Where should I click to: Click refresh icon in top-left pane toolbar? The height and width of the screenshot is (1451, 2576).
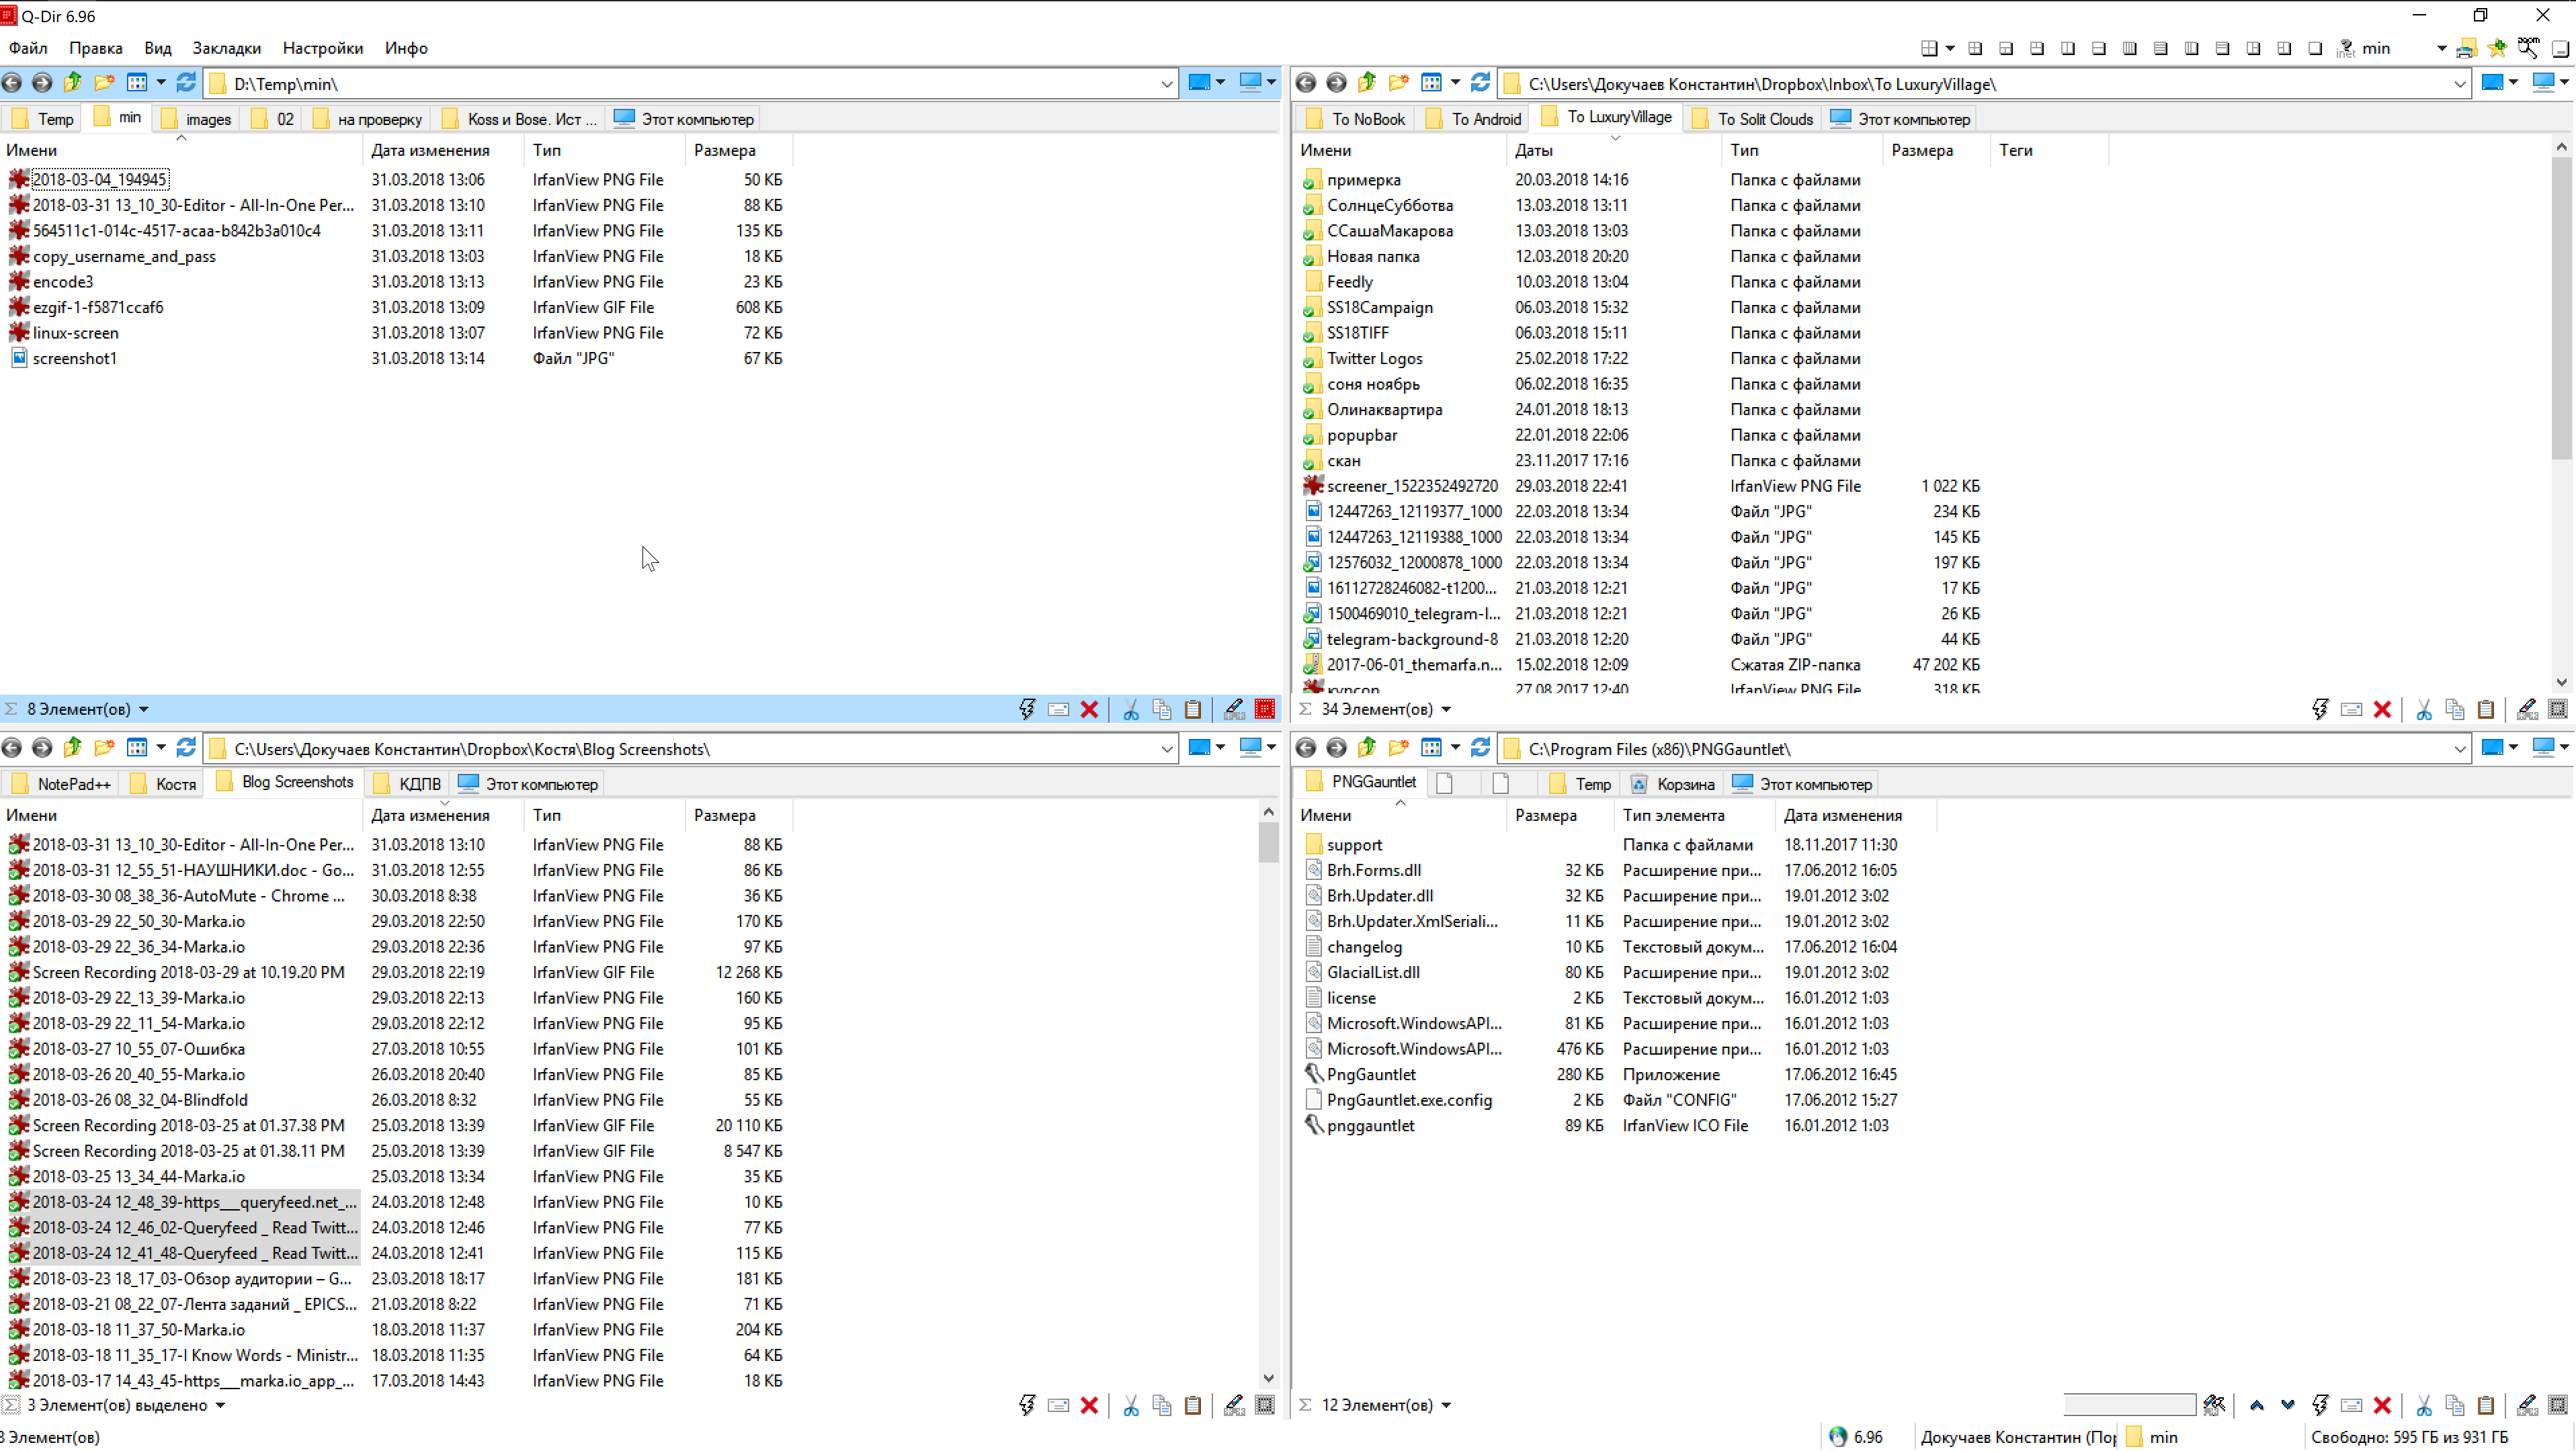coord(186,83)
